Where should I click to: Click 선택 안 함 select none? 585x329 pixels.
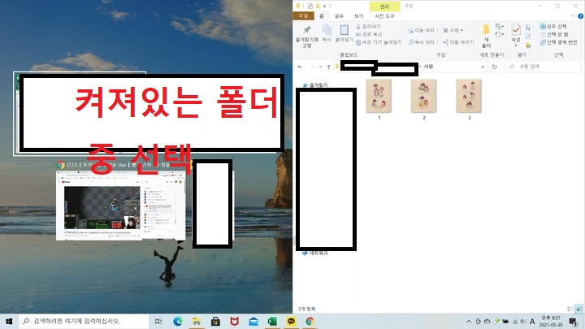click(x=554, y=34)
